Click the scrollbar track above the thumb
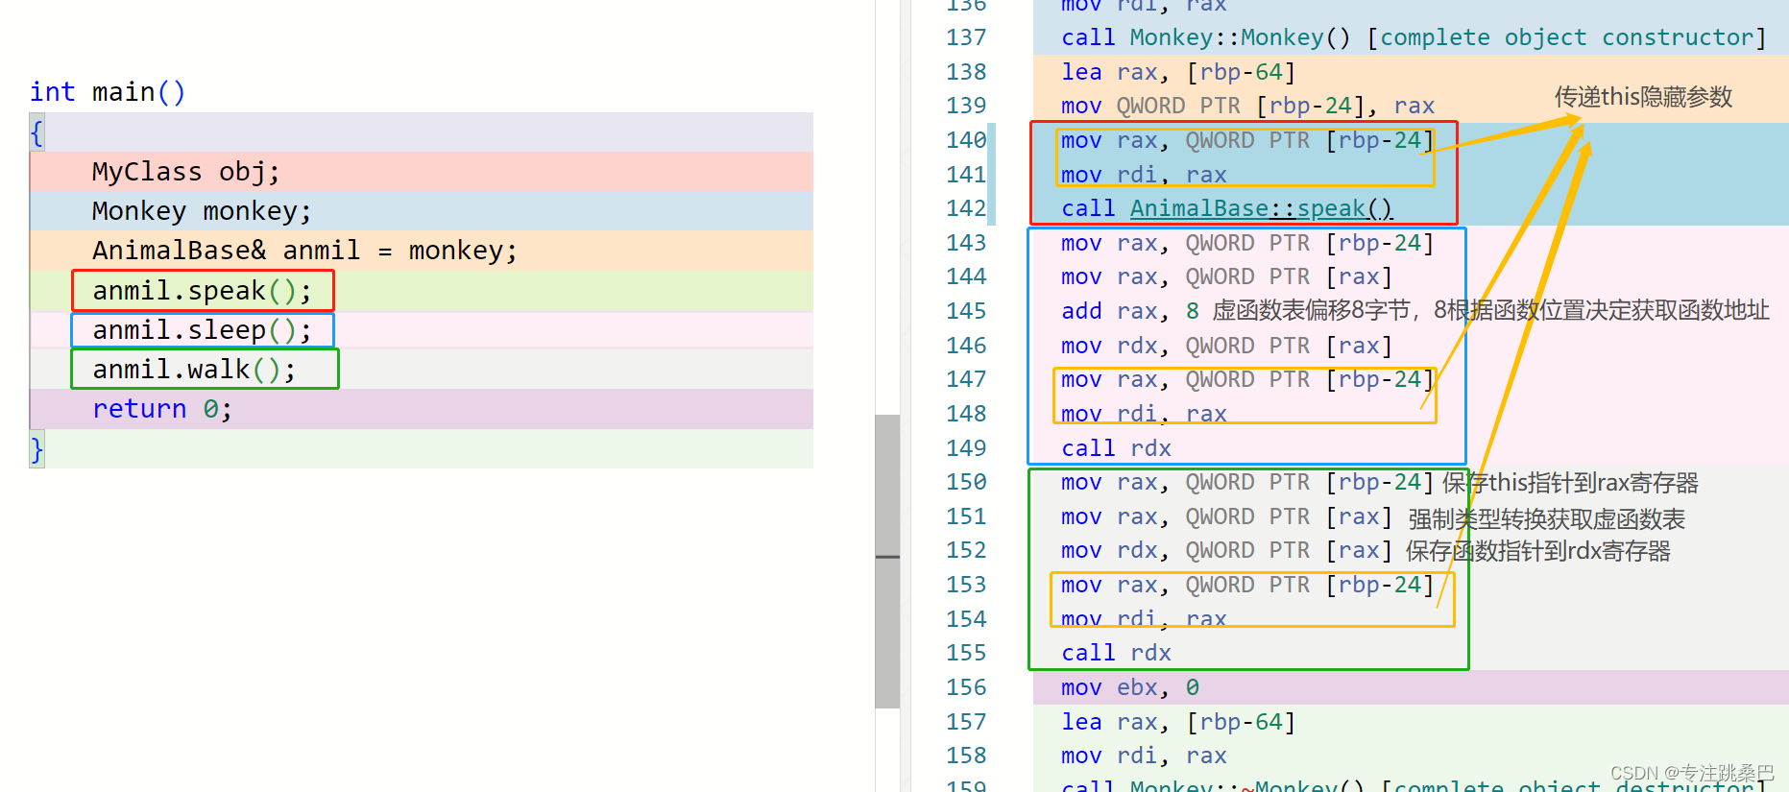1789x792 pixels. tap(887, 192)
